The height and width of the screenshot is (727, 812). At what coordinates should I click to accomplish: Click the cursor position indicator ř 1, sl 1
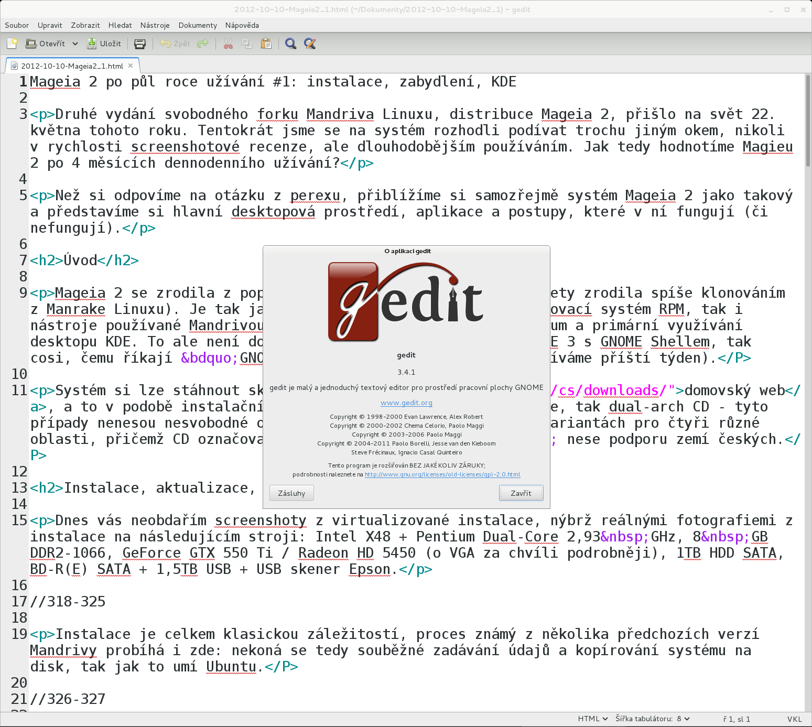point(737,719)
